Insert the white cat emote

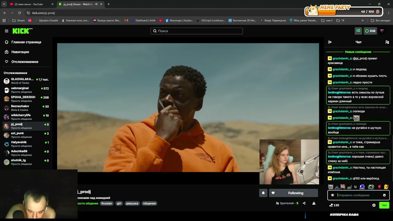330,187
